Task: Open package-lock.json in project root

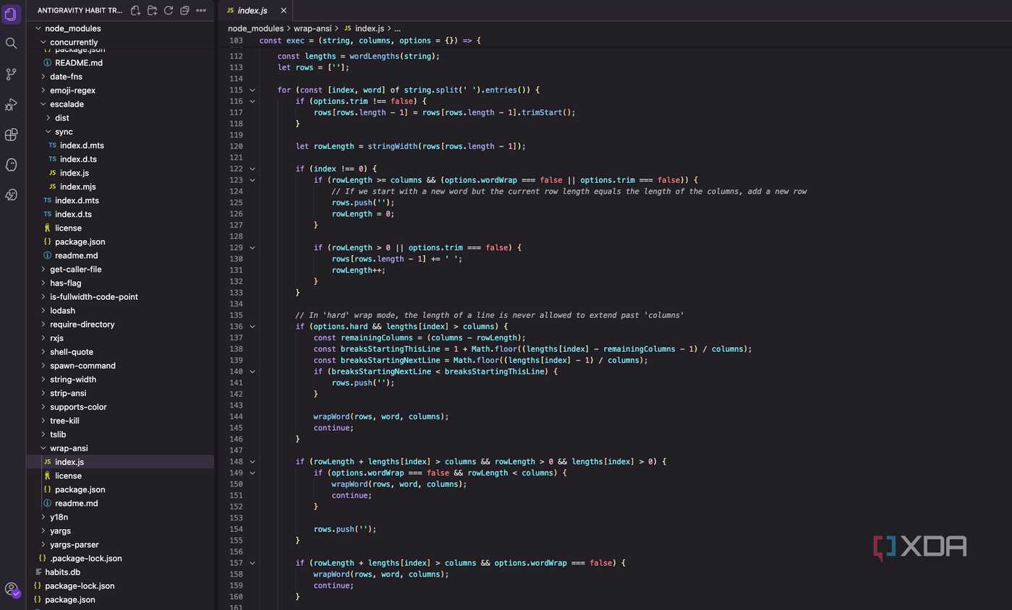Action: click(80, 585)
